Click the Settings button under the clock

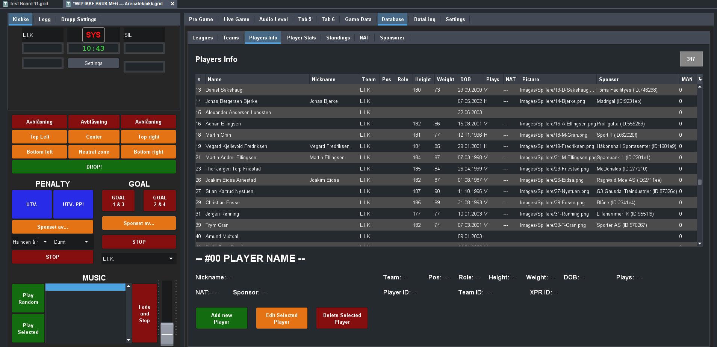pos(94,63)
